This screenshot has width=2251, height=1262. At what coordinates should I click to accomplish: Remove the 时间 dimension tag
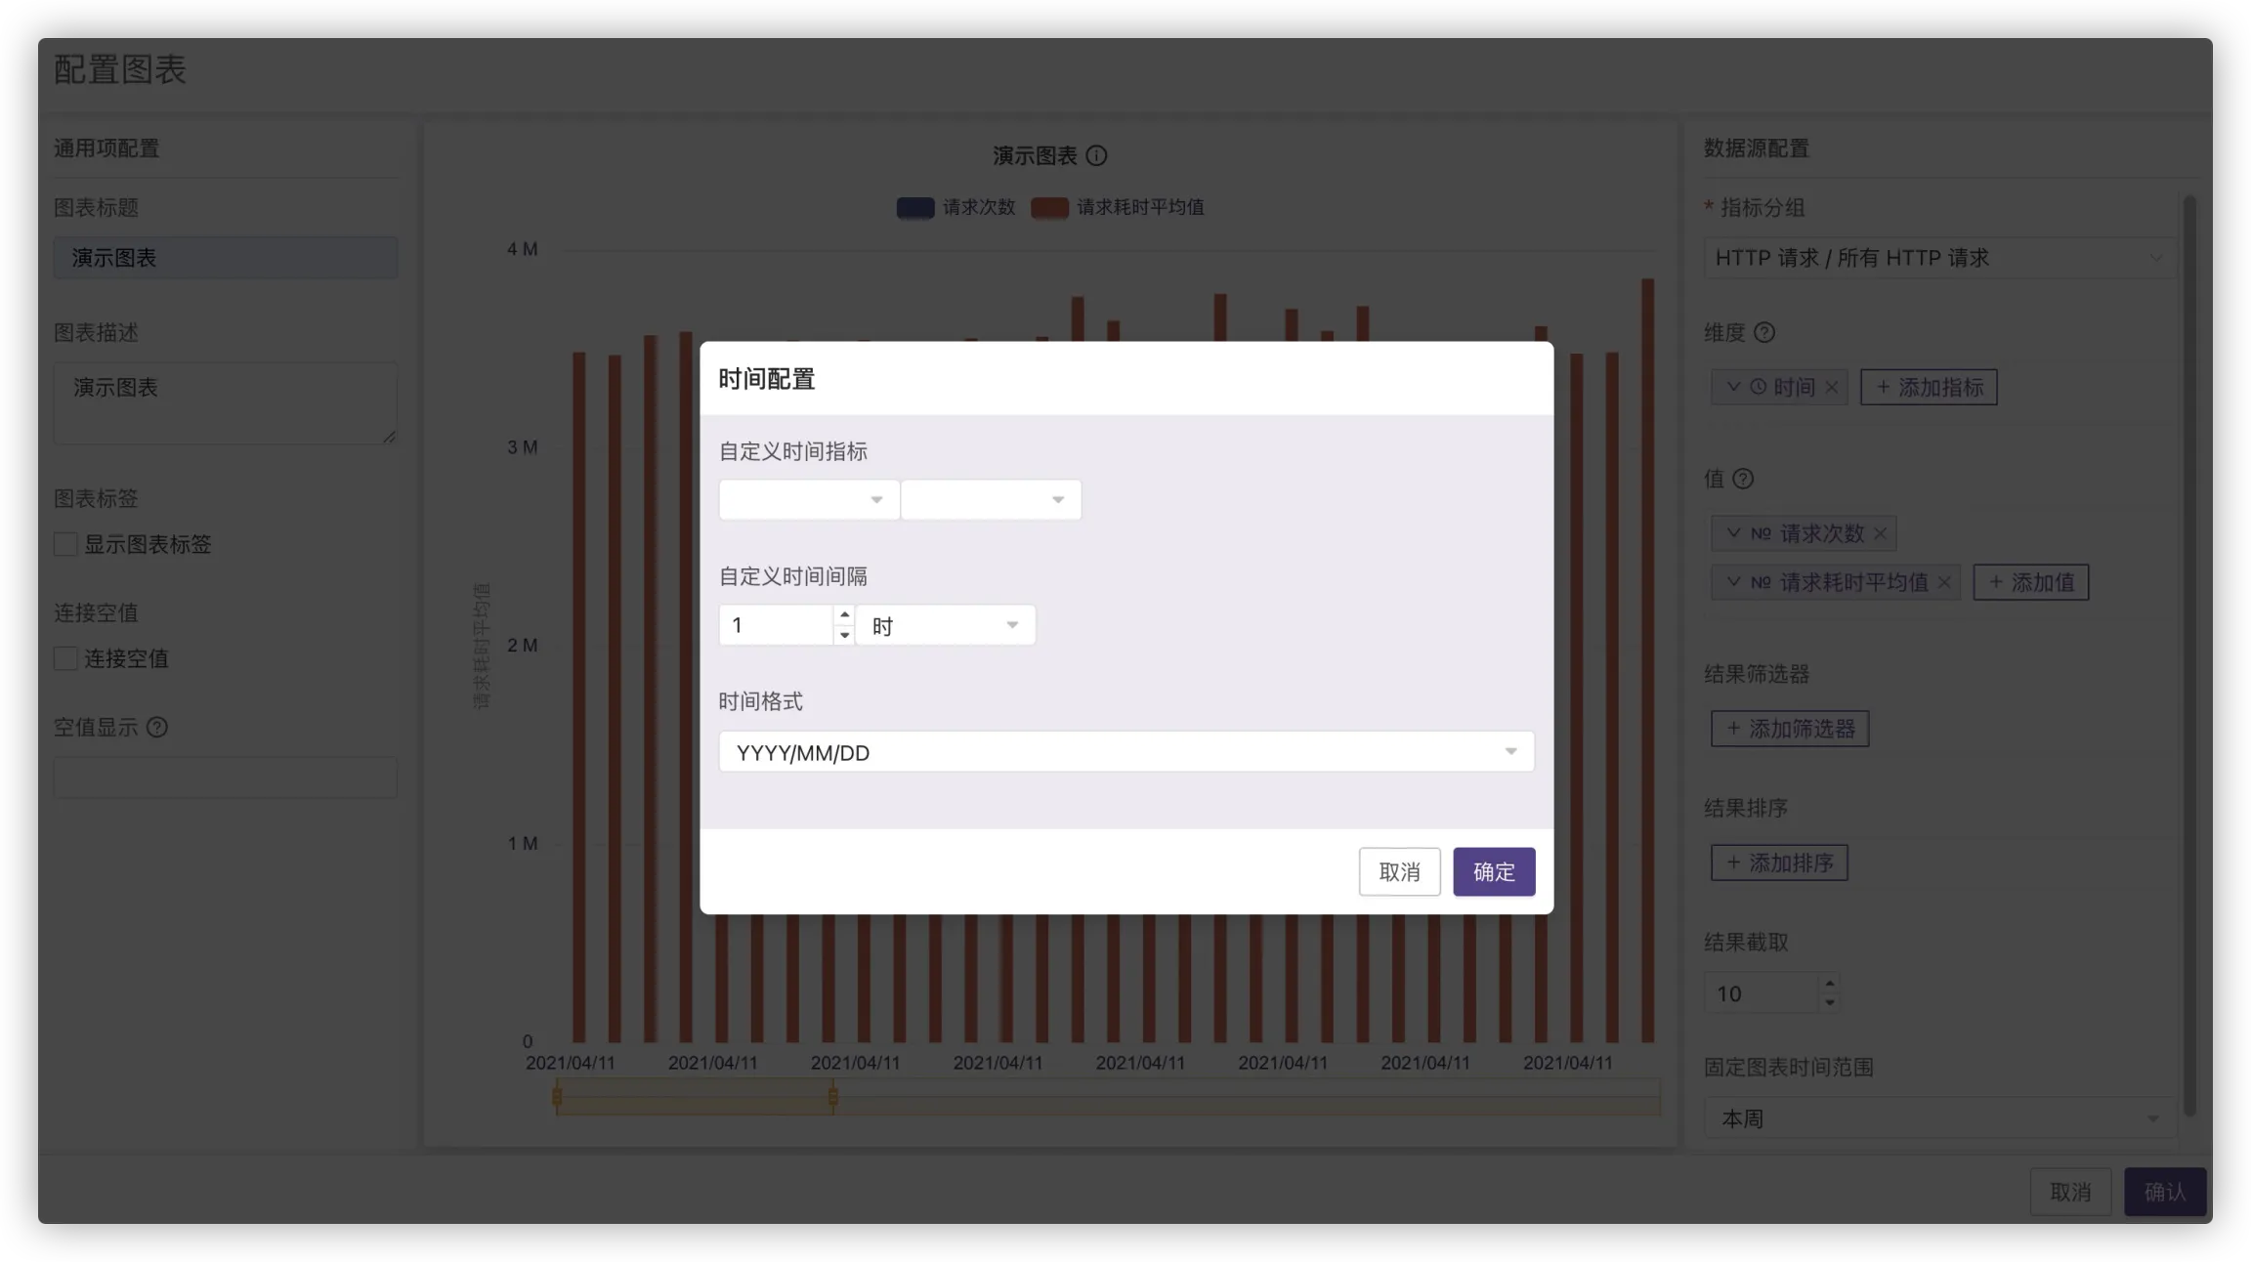1832,388
